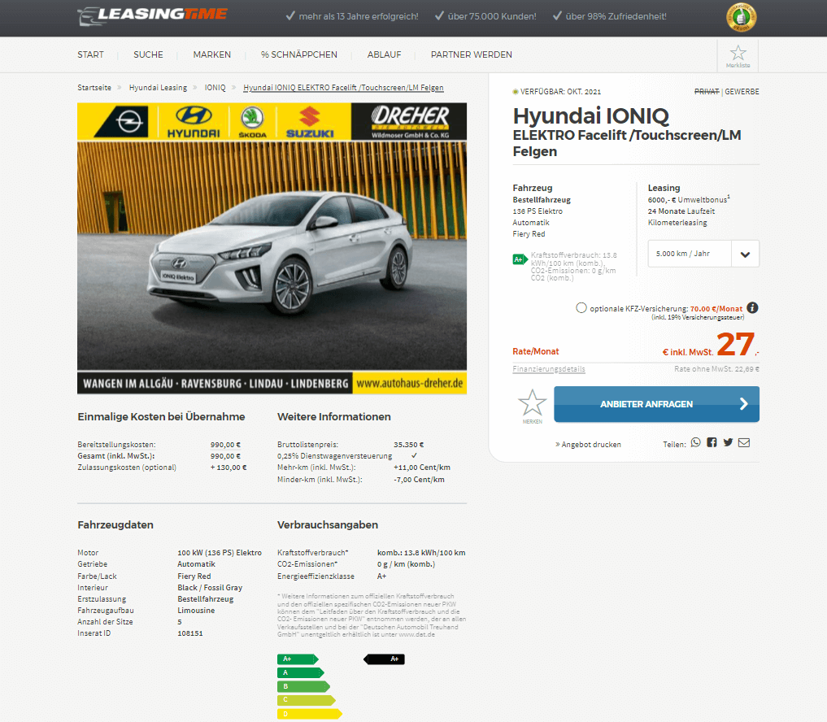The height and width of the screenshot is (722, 827).
Task: Click the Fahrzeugaufbau value Limousine
Action: pos(196,610)
